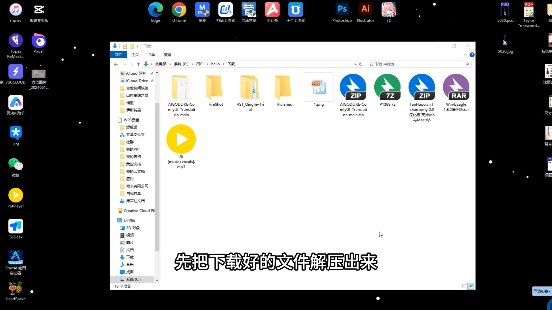
Task: Open the address bar history dropdown
Action: [355, 64]
